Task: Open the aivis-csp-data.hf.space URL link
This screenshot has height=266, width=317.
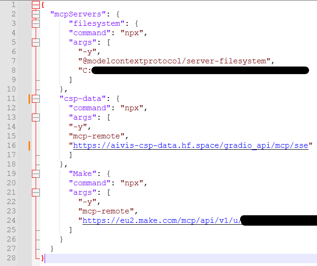Action: point(191,145)
